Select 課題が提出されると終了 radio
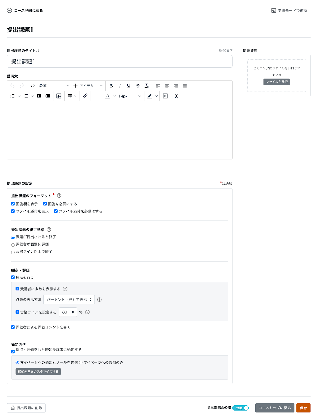319x419 pixels. coord(13,238)
